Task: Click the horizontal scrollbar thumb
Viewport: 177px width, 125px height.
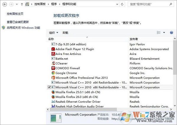Action: [83, 109]
